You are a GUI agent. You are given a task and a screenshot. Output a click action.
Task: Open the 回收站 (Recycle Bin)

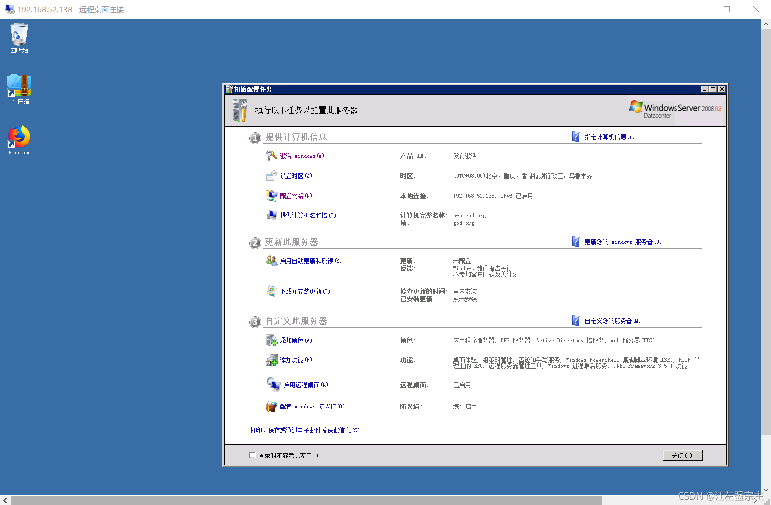tap(18, 35)
